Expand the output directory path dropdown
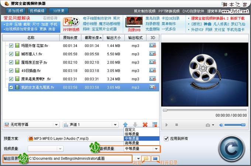 [138, 159]
